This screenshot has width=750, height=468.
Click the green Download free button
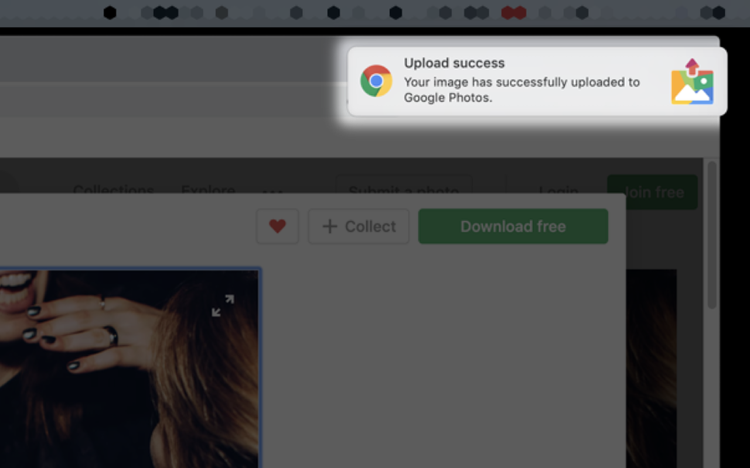513,226
